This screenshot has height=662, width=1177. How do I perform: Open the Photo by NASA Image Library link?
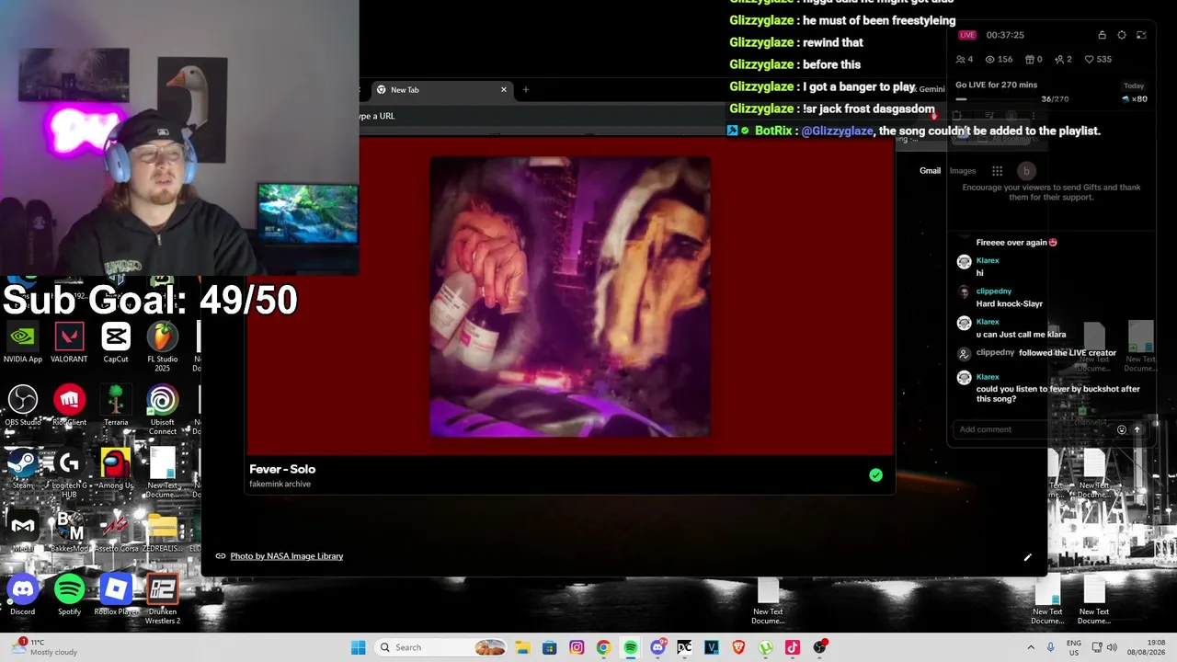click(x=286, y=556)
